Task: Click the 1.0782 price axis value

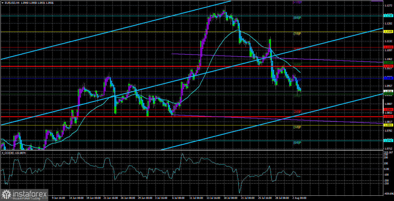Action: point(388,131)
